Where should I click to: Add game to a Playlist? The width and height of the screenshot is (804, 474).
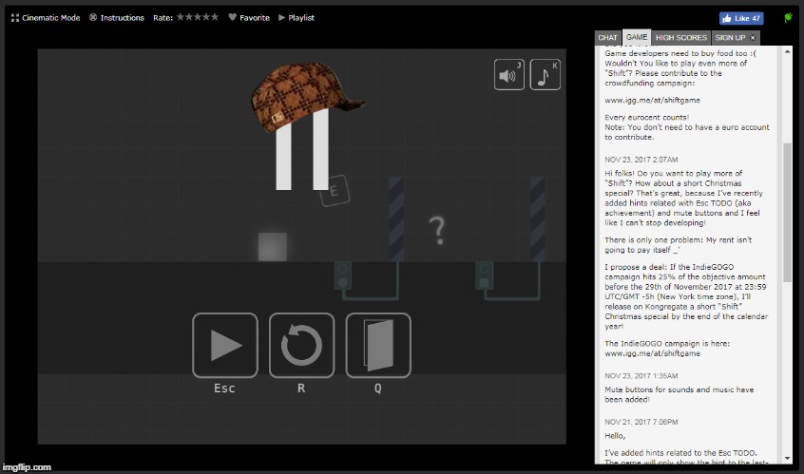pos(296,17)
